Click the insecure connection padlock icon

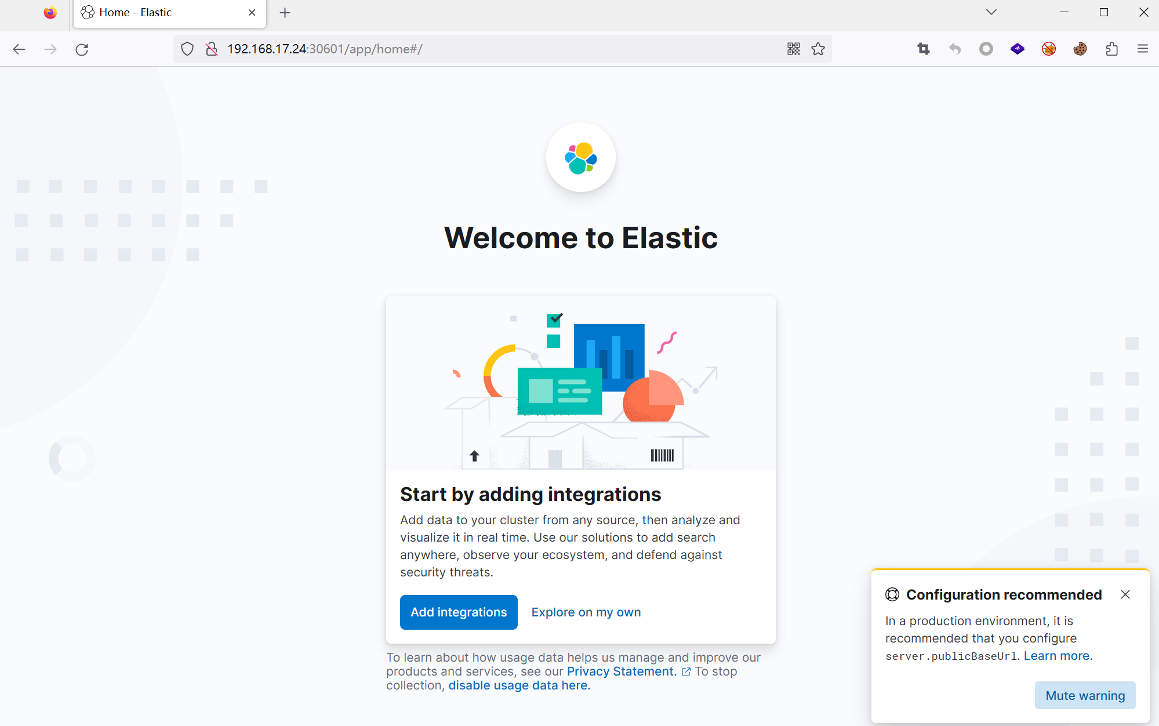tap(212, 49)
